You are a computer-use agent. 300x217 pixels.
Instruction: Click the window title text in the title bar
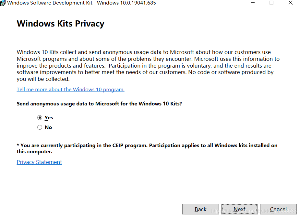coord(81,3)
